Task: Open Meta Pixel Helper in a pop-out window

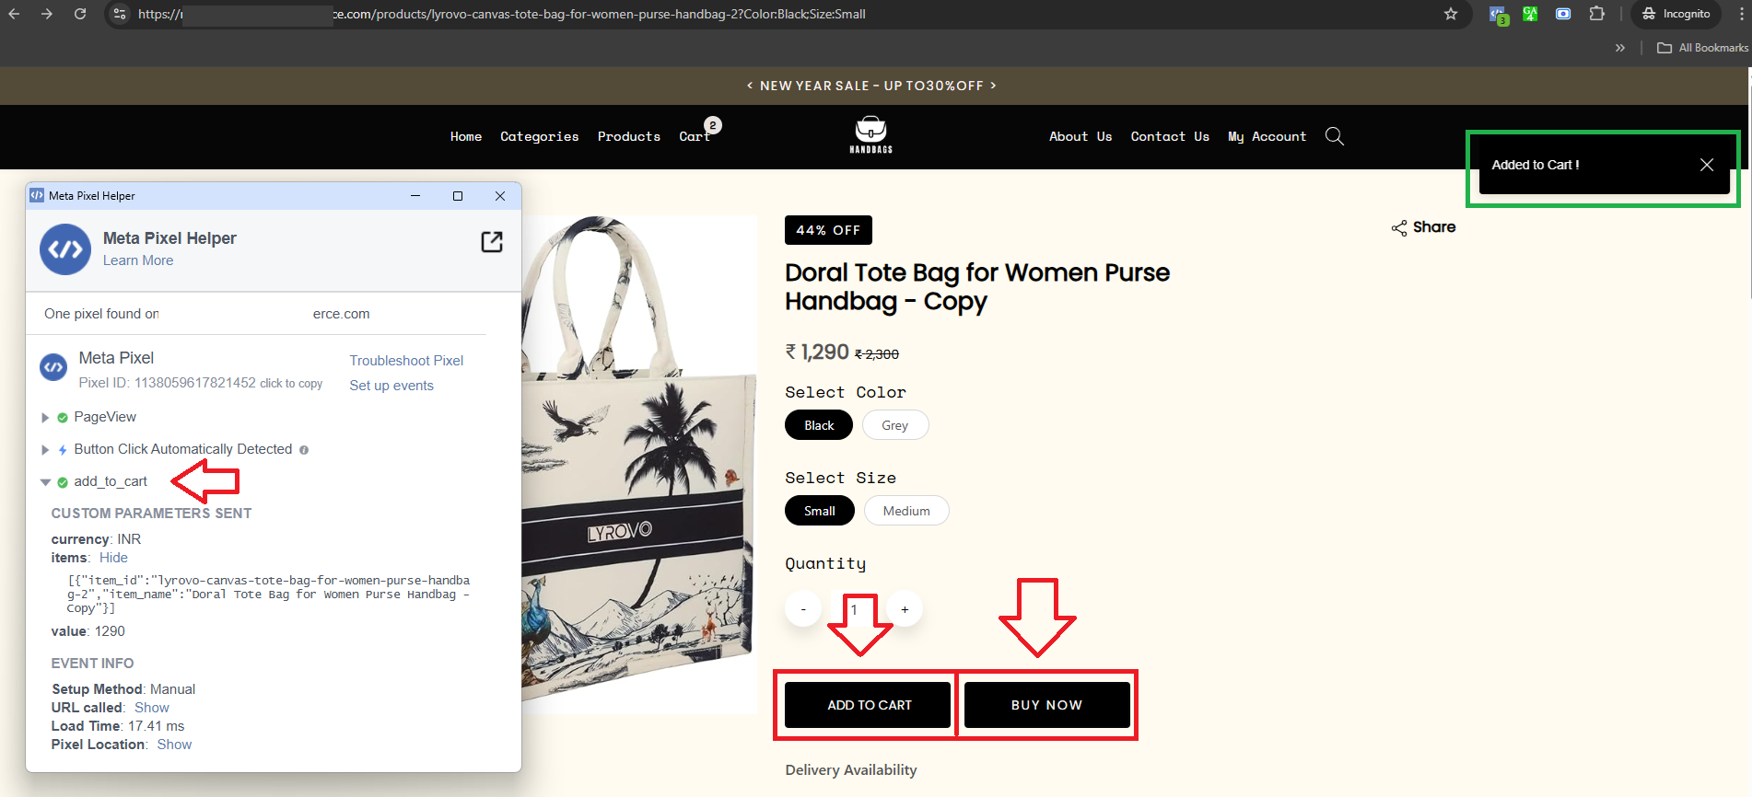Action: (492, 242)
